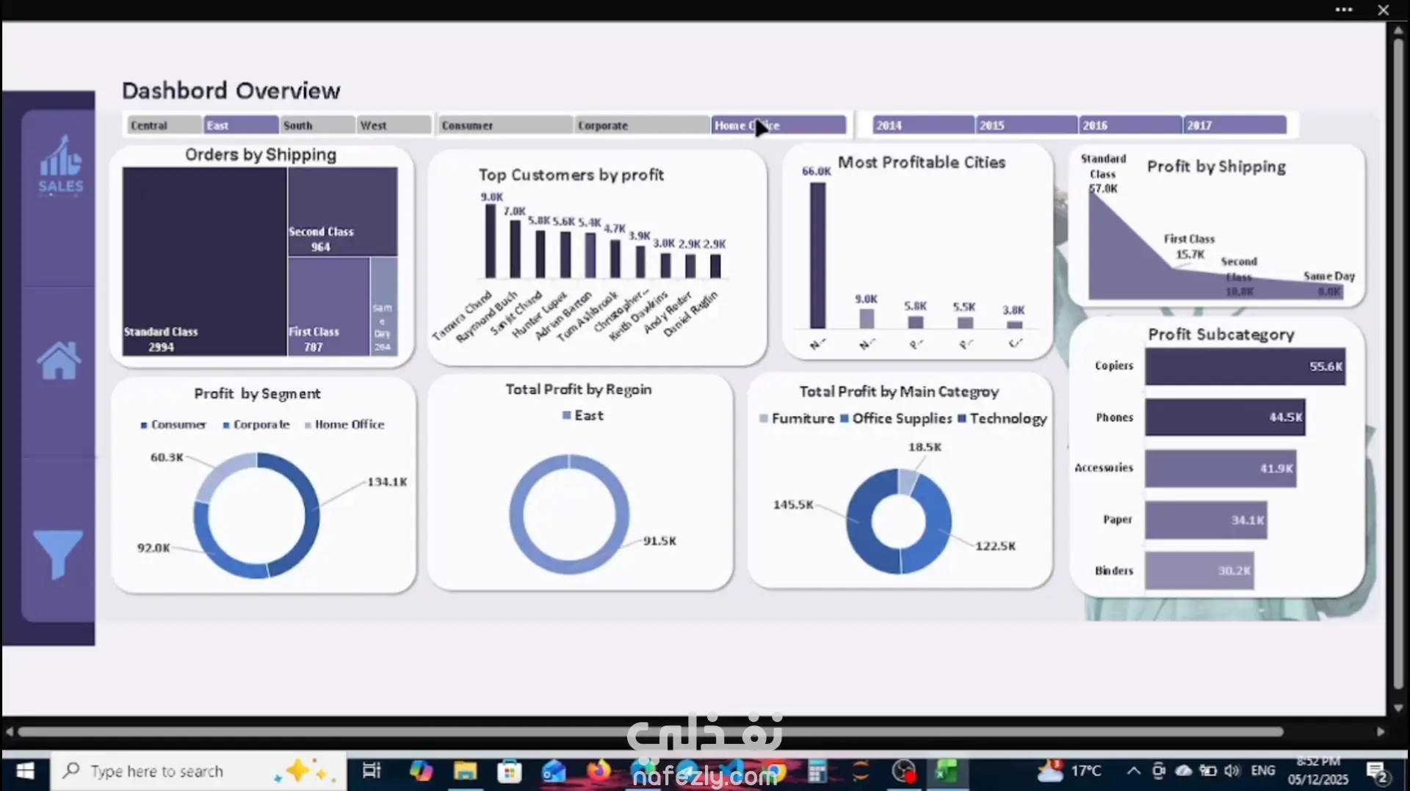Click the 134.1K label in Profit by Segment

387,482
